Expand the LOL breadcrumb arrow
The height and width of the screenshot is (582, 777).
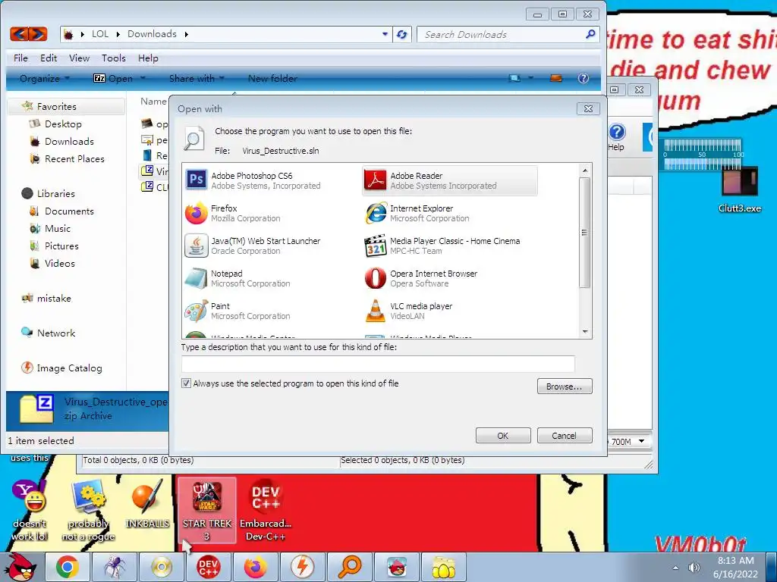(118, 34)
